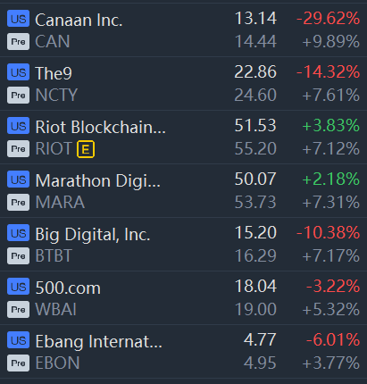Select the WBAI ticker symbol

(55, 309)
